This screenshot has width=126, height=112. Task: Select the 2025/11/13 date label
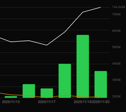(x=11, y=102)
